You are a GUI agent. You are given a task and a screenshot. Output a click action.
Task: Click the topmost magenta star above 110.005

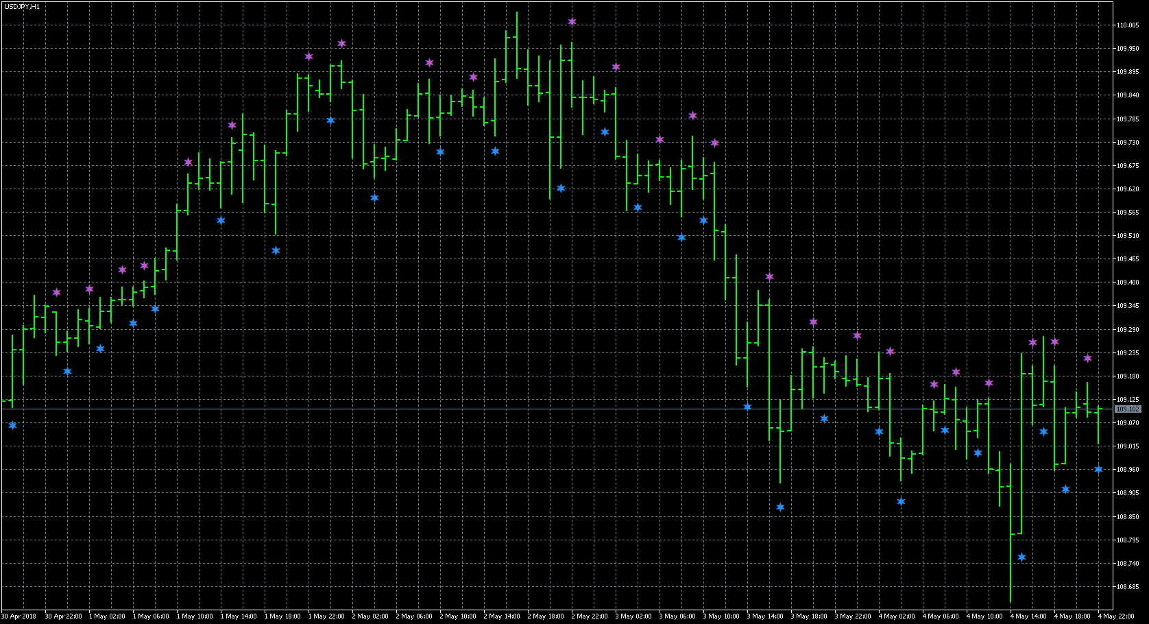point(572,22)
